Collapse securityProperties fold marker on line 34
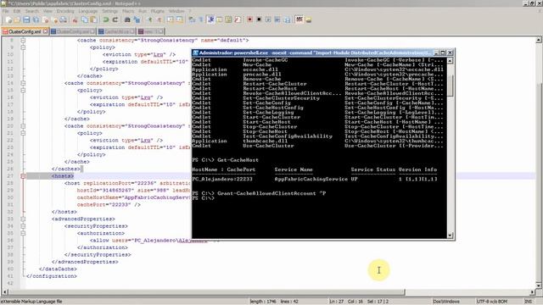Image resolution: width=543 pixels, height=305 pixels. pyautogui.click(x=23, y=226)
